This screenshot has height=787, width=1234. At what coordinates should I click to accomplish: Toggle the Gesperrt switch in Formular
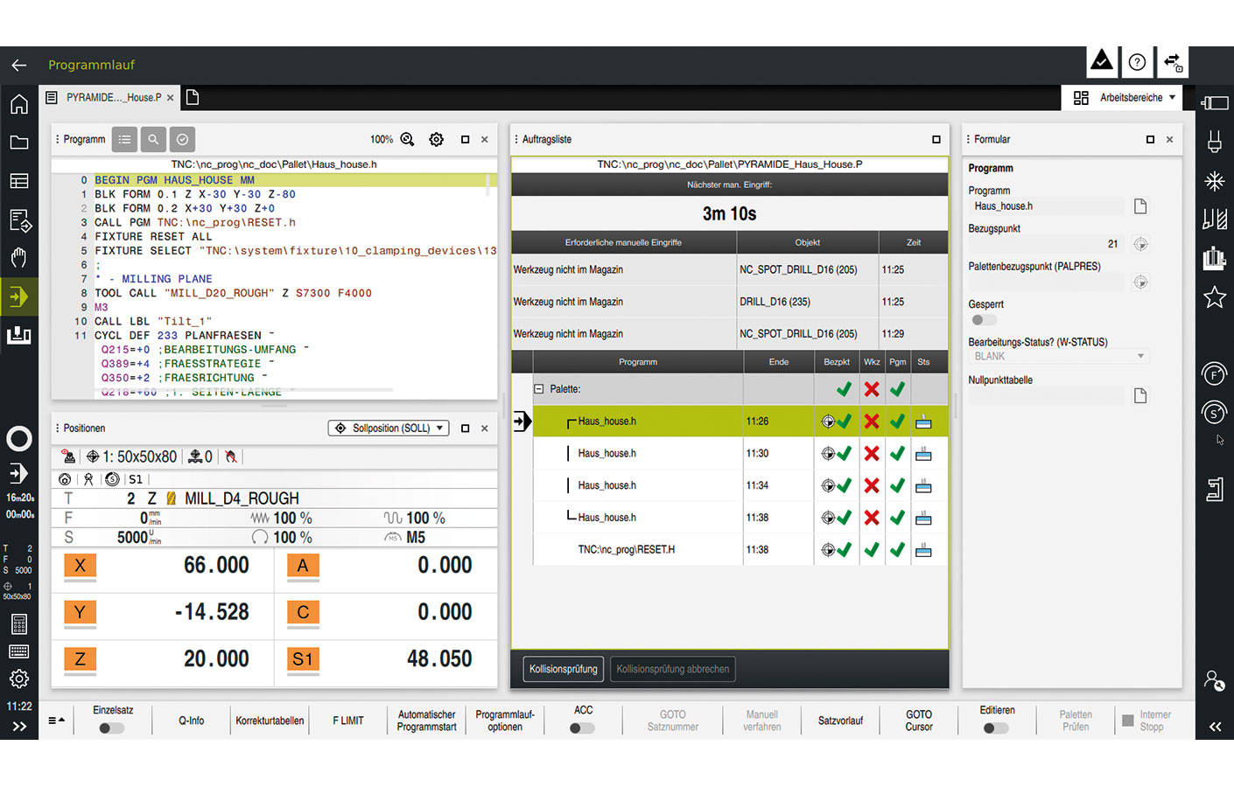click(984, 320)
